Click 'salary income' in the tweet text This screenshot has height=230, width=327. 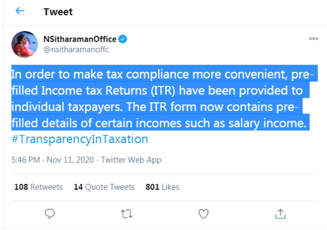(x=276, y=122)
